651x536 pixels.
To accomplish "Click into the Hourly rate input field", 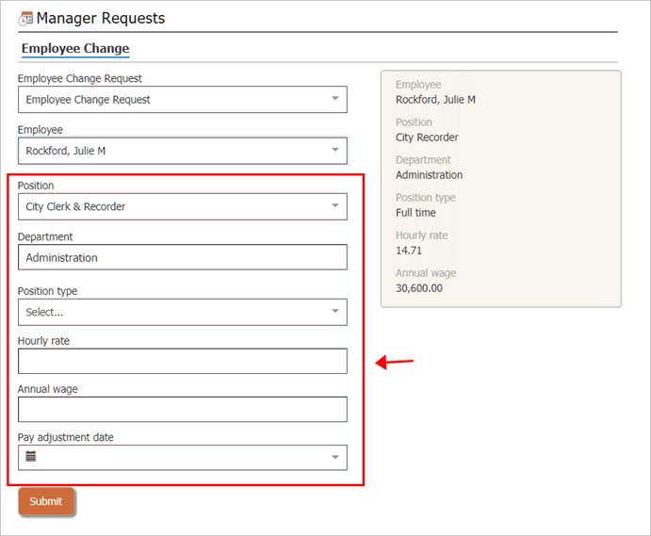I will click(x=182, y=361).
